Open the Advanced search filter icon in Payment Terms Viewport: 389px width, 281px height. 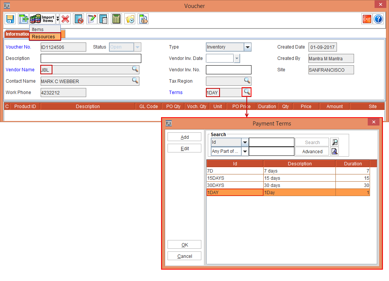(x=334, y=151)
